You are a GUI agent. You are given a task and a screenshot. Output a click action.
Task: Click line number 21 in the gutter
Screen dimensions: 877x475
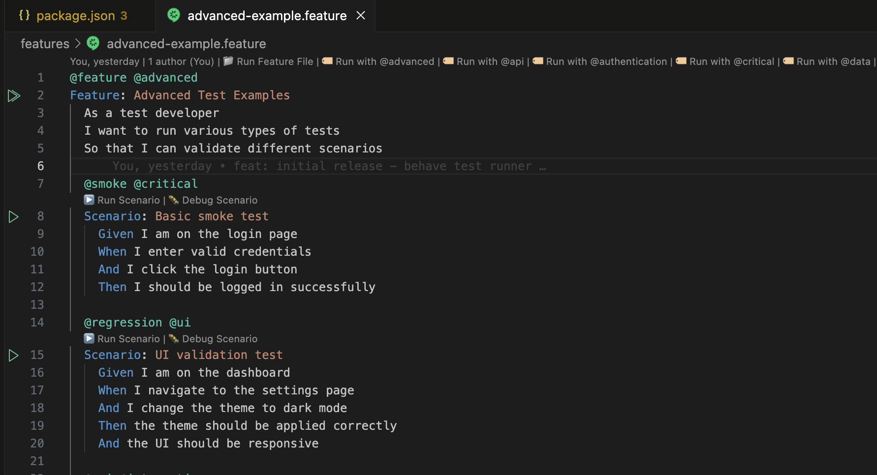(x=37, y=461)
